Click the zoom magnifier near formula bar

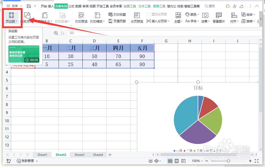click(x=56, y=33)
